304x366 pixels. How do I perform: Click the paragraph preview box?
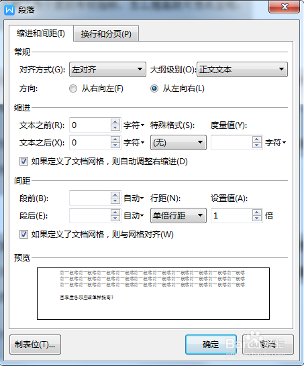pyautogui.click(x=153, y=294)
